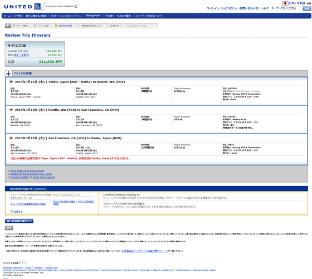The height and width of the screenshot is (279, 312).
Task: Open MileagePlus in the navigation bar
Action: click(x=93, y=16)
